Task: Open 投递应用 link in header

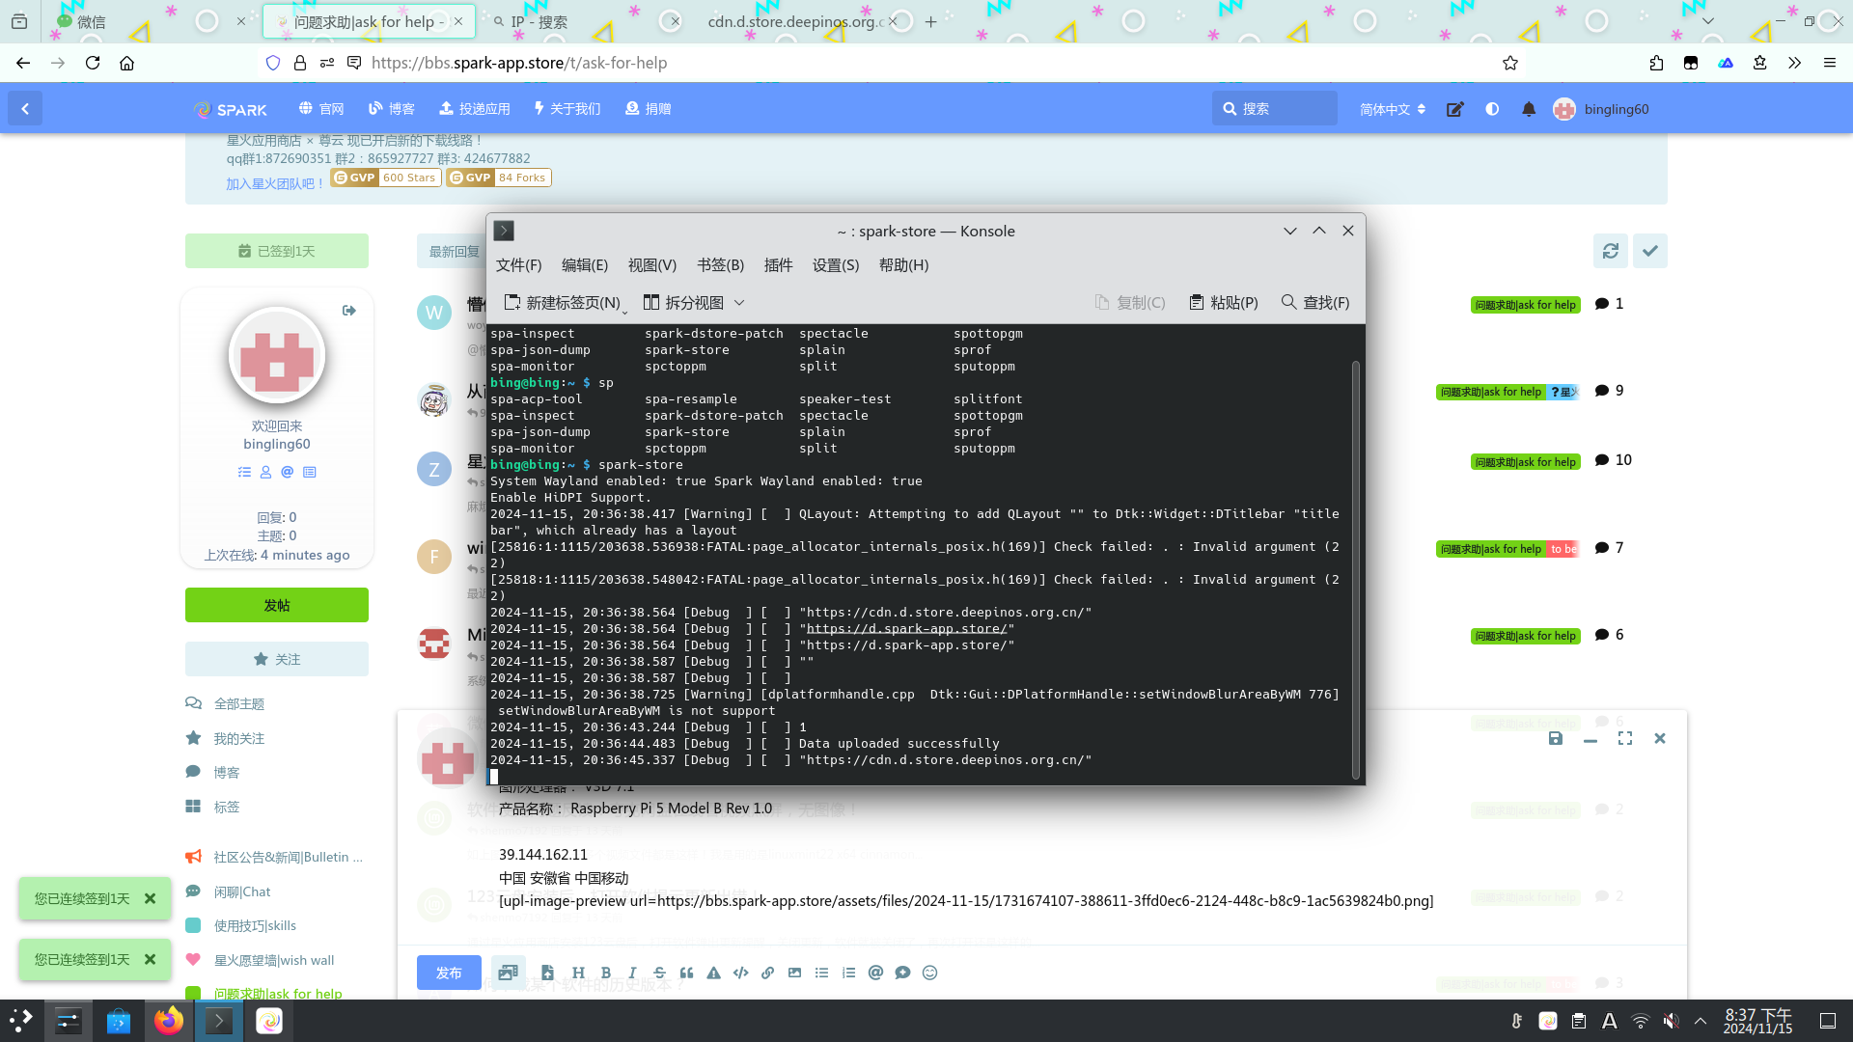Action: [475, 109]
